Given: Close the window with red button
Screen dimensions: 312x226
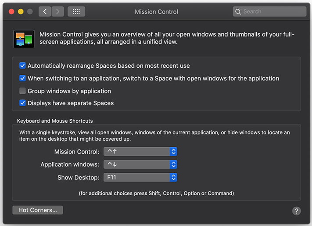Looking at the screenshot, I should point(11,11).
